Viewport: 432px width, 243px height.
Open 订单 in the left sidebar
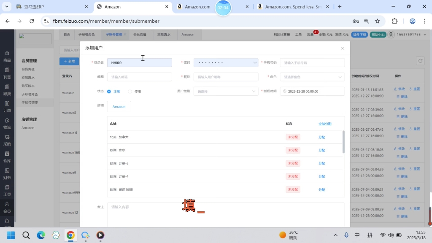(x=7, y=107)
